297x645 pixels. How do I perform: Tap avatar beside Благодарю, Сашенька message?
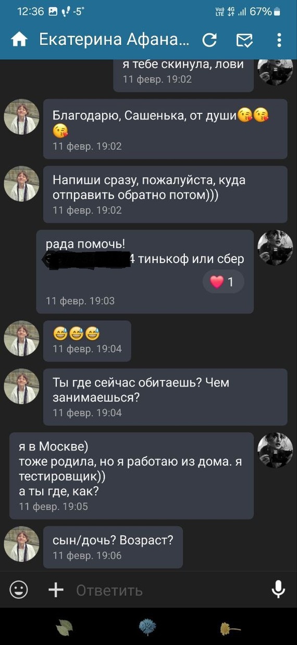point(21,117)
